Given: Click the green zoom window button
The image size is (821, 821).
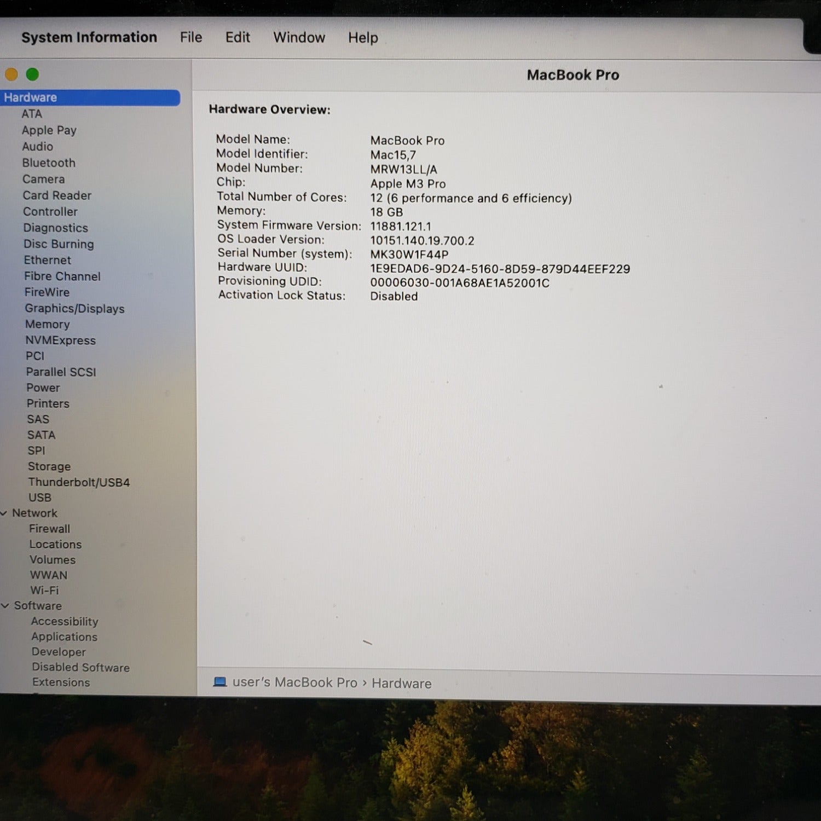Looking at the screenshot, I should [32, 74].
